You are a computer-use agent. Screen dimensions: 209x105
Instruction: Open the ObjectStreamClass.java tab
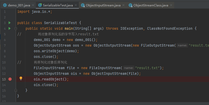tap(151, 5)
